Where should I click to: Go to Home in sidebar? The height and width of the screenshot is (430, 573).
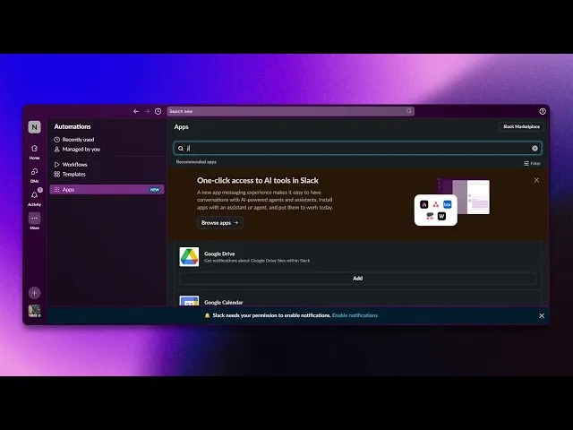click(34, 152)
